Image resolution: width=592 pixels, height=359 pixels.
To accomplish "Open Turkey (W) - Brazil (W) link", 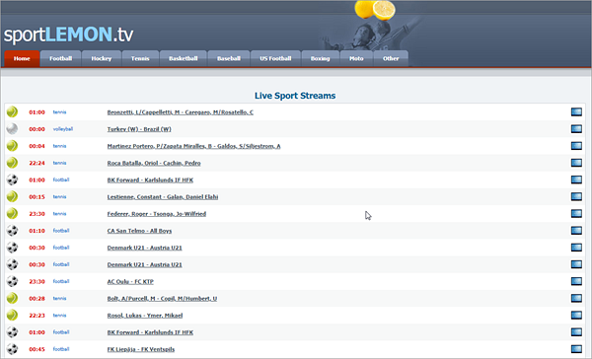I will click(139, 129).
